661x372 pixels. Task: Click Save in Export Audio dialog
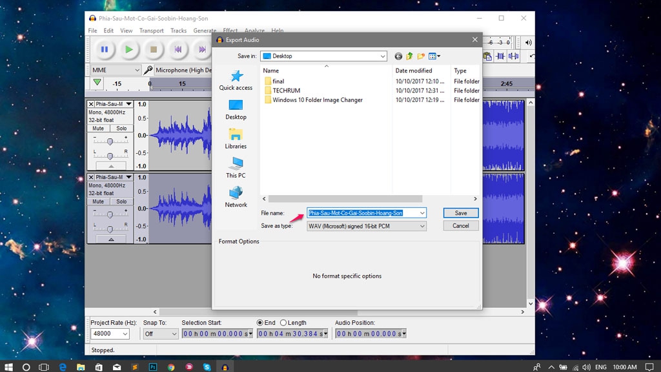pos(461,213)
